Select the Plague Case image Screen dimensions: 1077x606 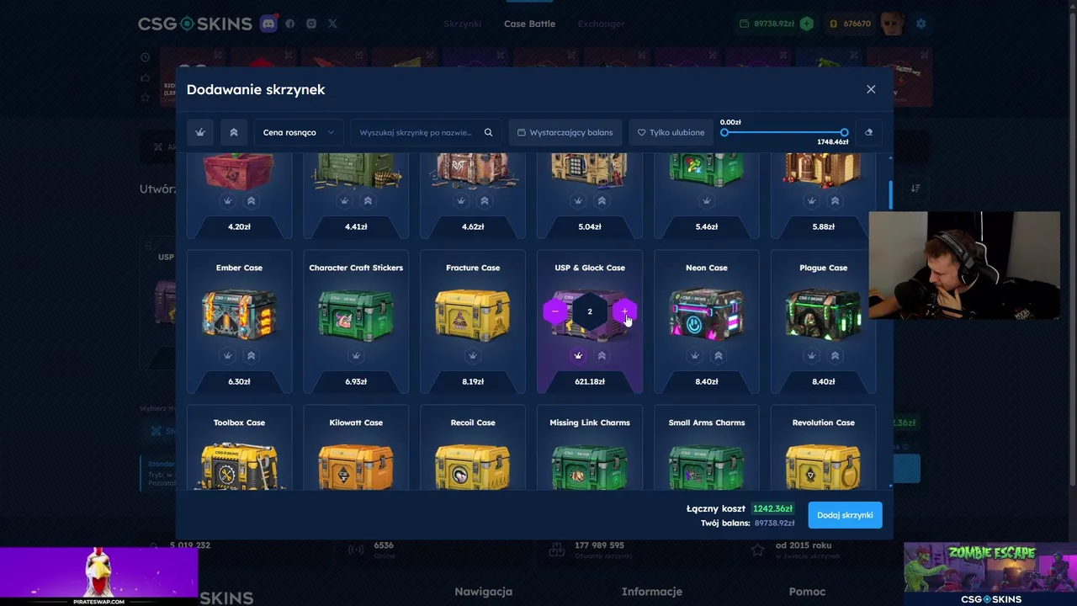coord(824,313)
